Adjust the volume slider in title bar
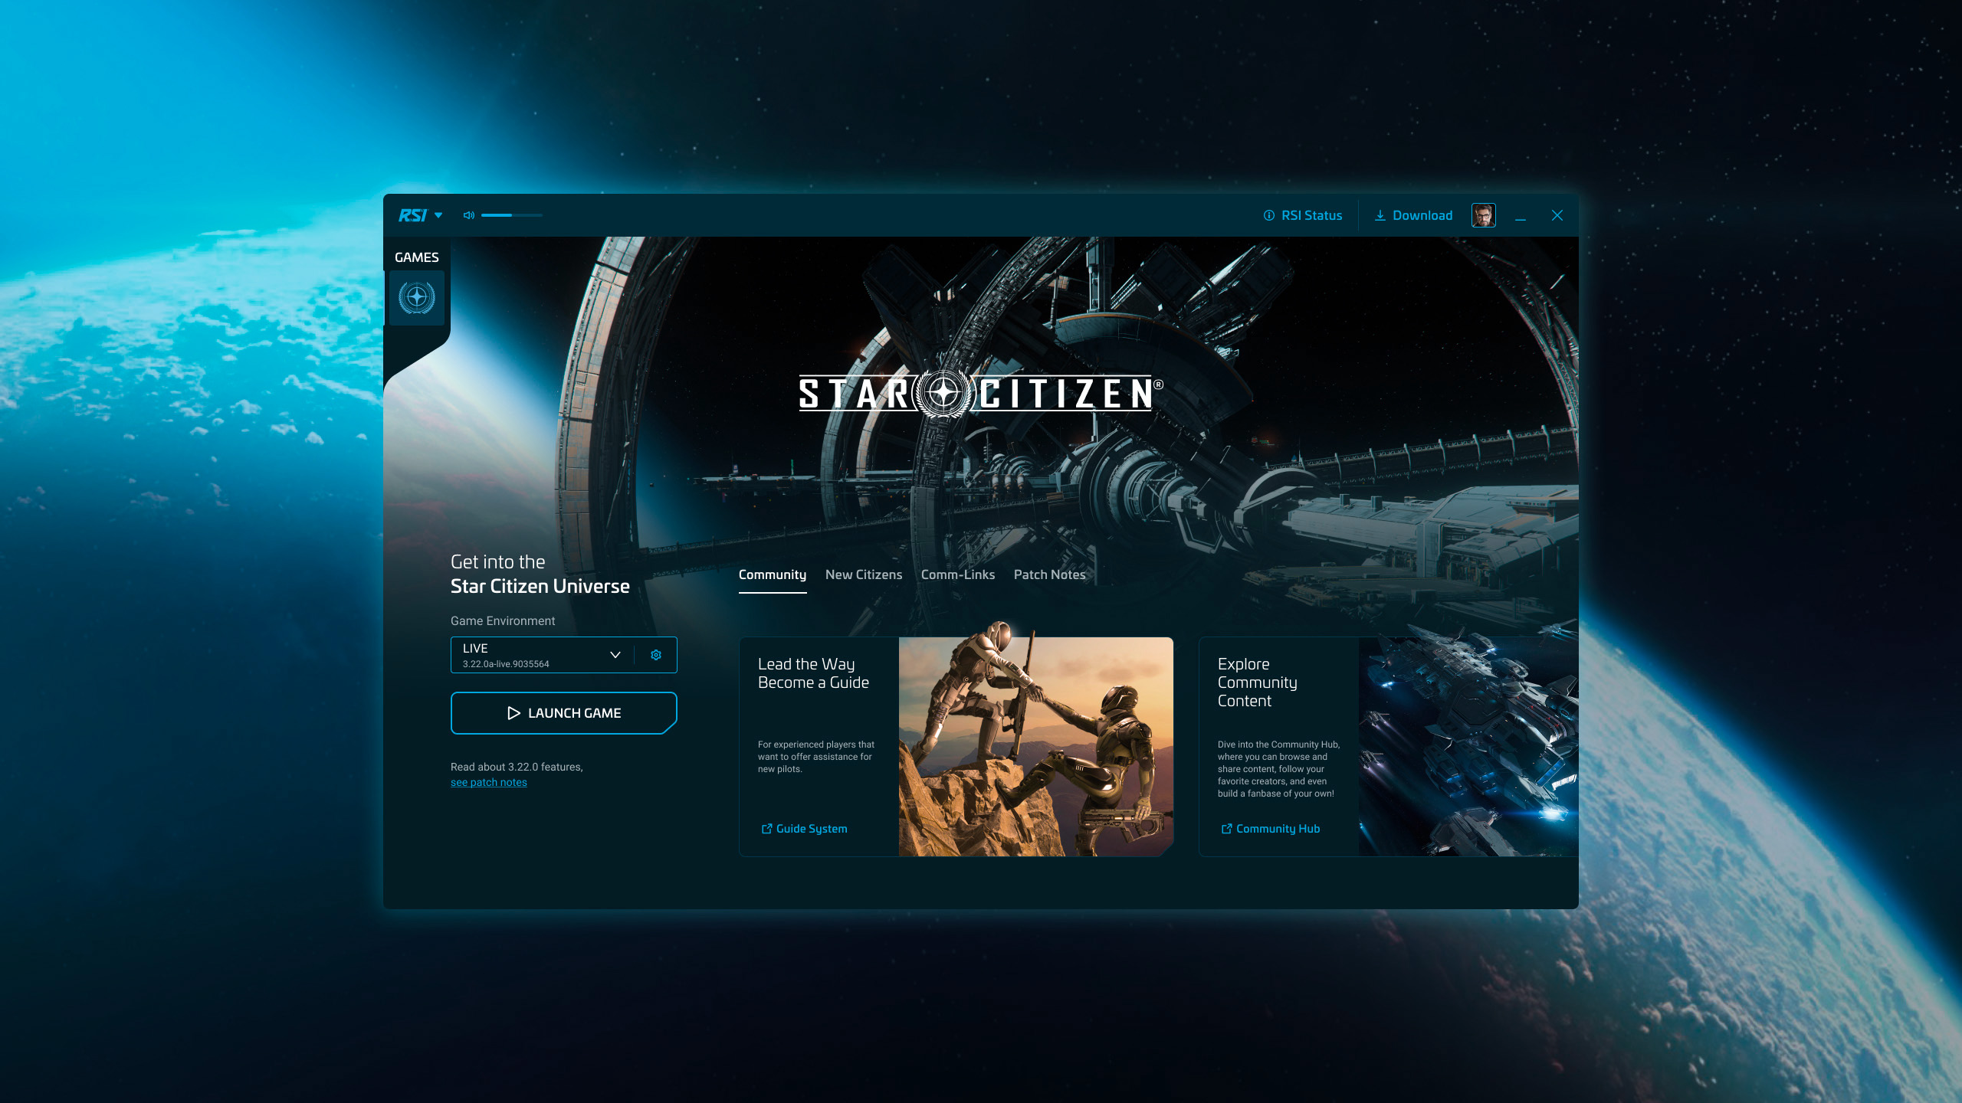 coord(512,215)
